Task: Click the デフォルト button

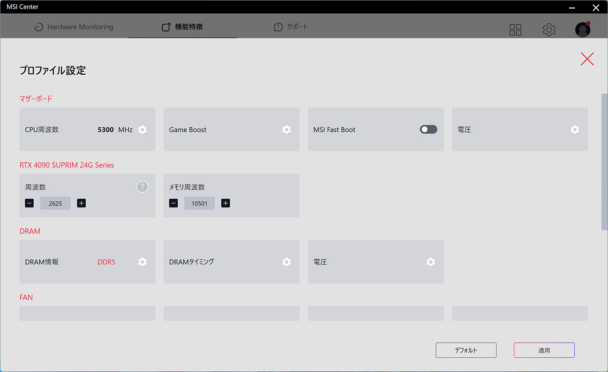Action: 466,350
